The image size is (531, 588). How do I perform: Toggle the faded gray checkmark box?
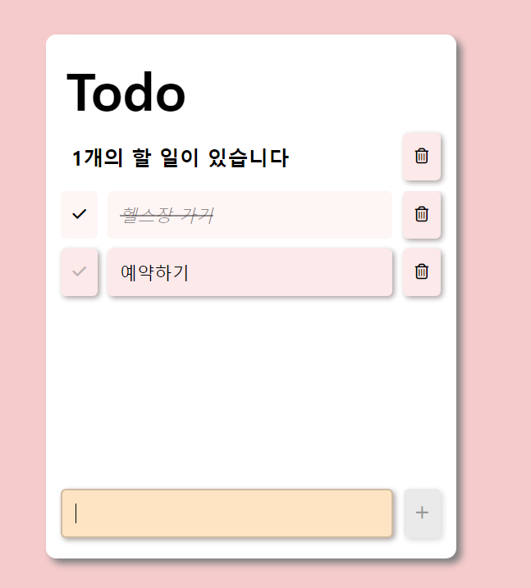click(79, 272)
